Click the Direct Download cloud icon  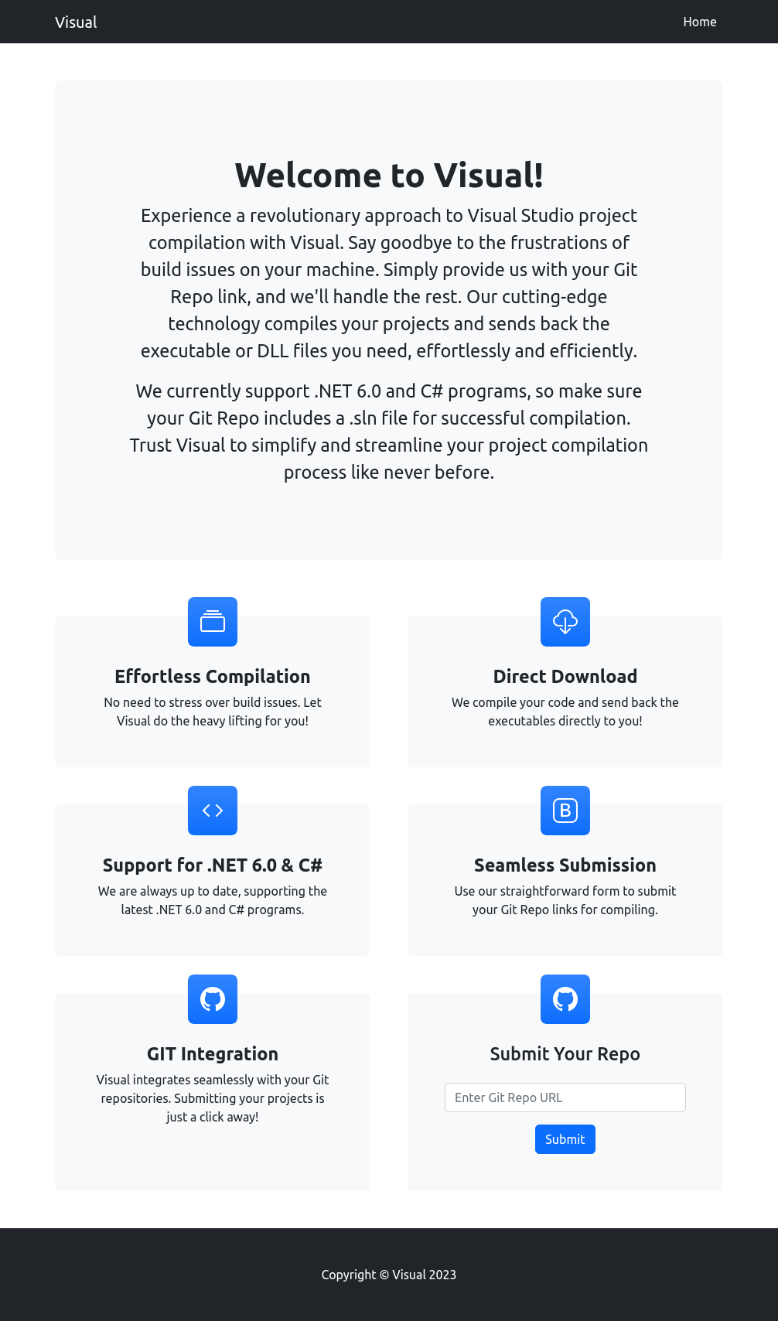pos(565,622)
